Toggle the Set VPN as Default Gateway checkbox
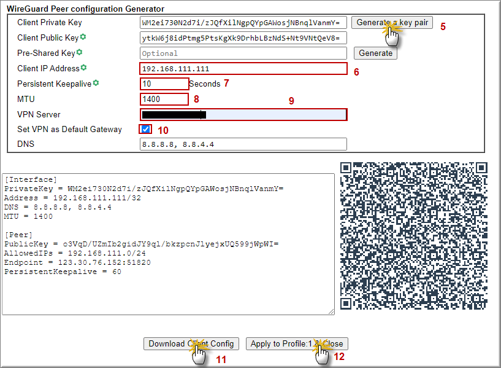Viewport: 501px width, 368px height. click(145, 129)
